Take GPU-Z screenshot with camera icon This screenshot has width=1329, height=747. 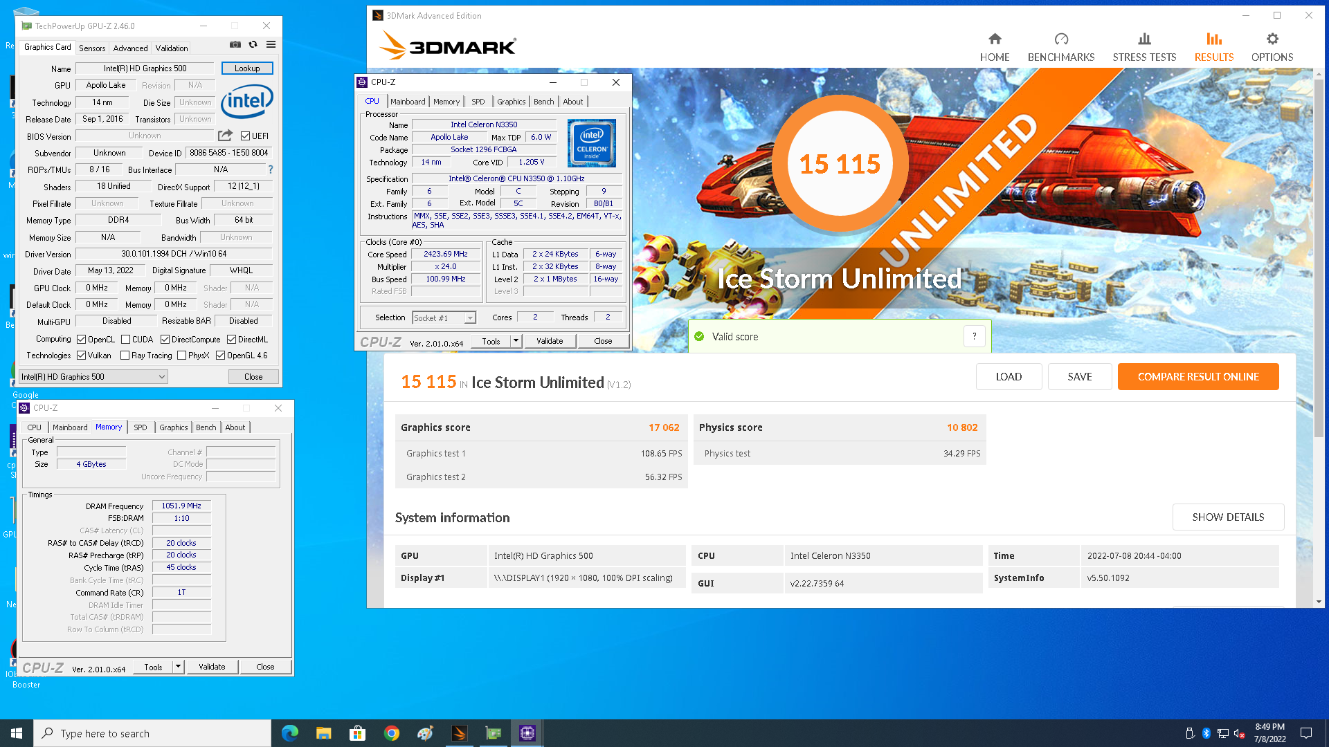point(235,44)
